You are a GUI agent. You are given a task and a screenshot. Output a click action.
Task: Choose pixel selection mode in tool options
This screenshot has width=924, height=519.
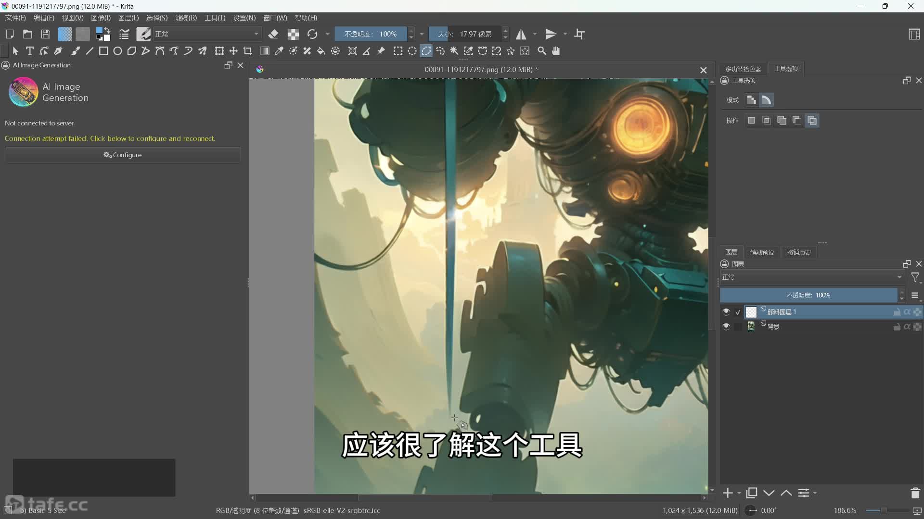pos(751,100)
